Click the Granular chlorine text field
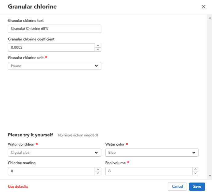Screen dimensions: 212x192 click(54, 29)
